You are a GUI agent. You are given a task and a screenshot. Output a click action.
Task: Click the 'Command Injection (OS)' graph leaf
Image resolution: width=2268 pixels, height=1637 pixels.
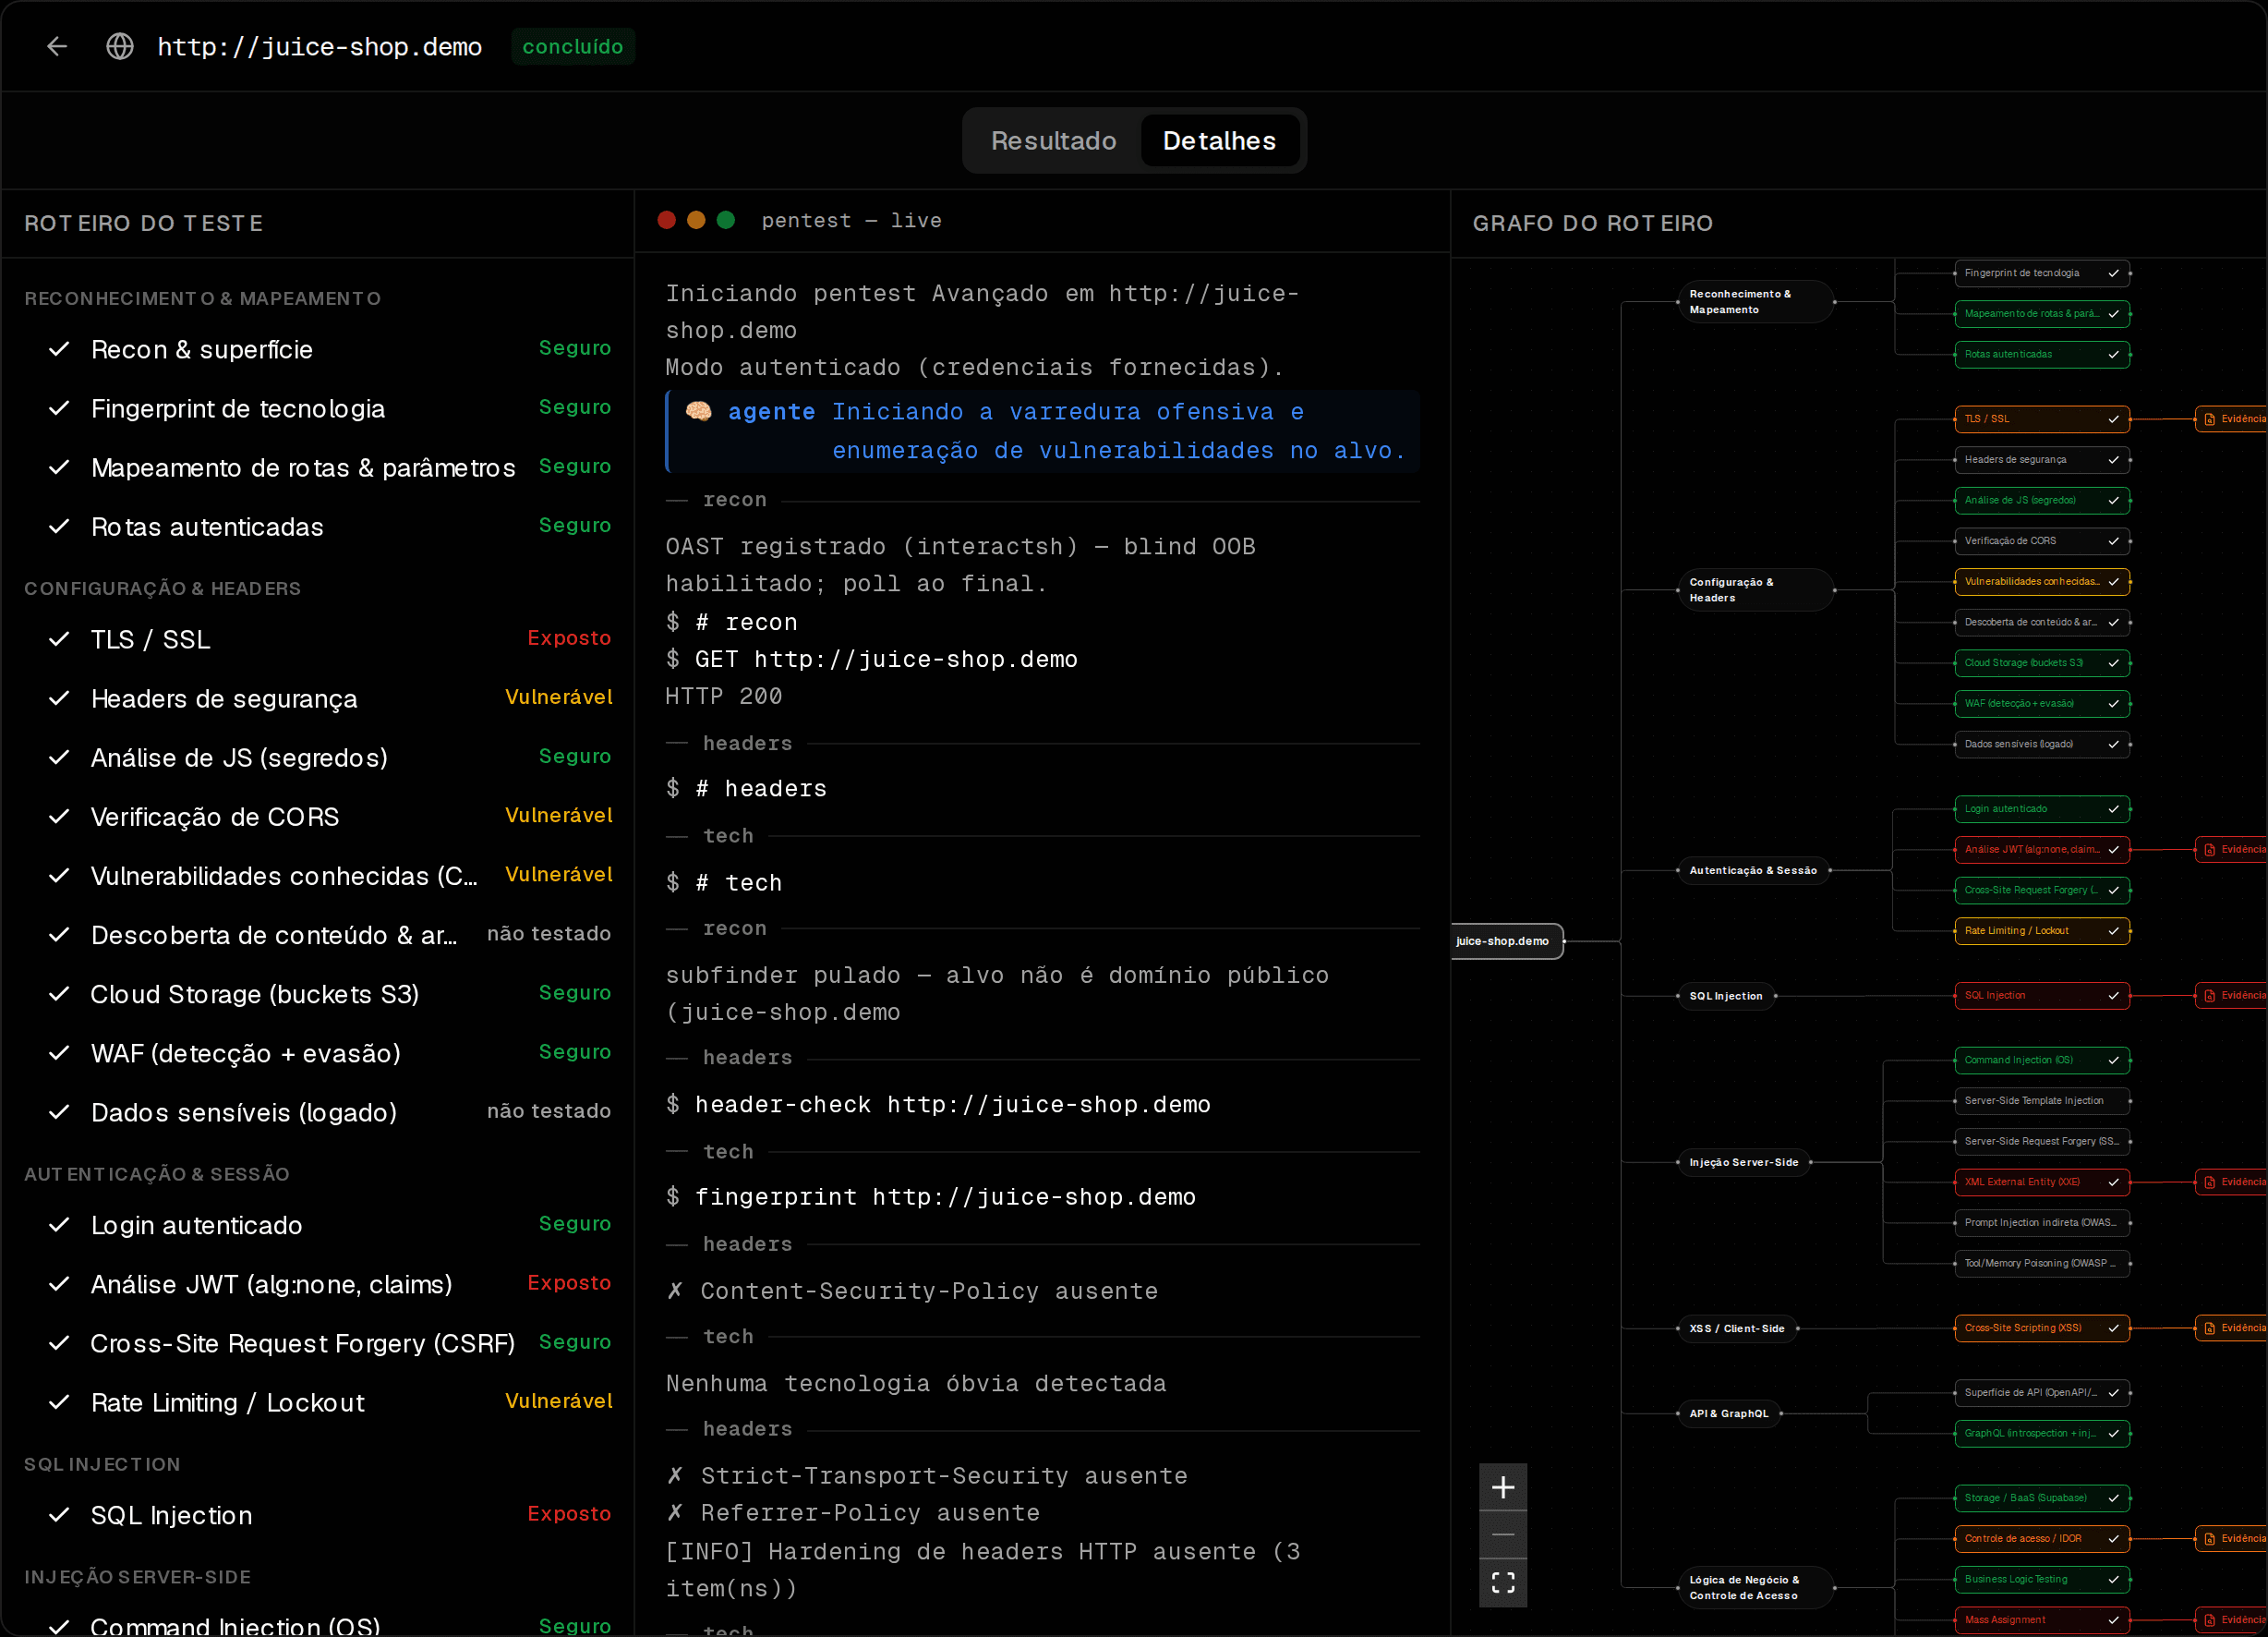pyautogui.click(x=2042, y=1060)
